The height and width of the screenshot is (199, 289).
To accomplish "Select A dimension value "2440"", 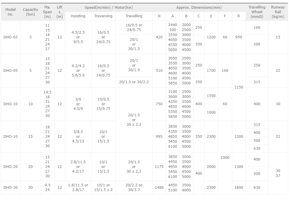I will click(173, 25).
